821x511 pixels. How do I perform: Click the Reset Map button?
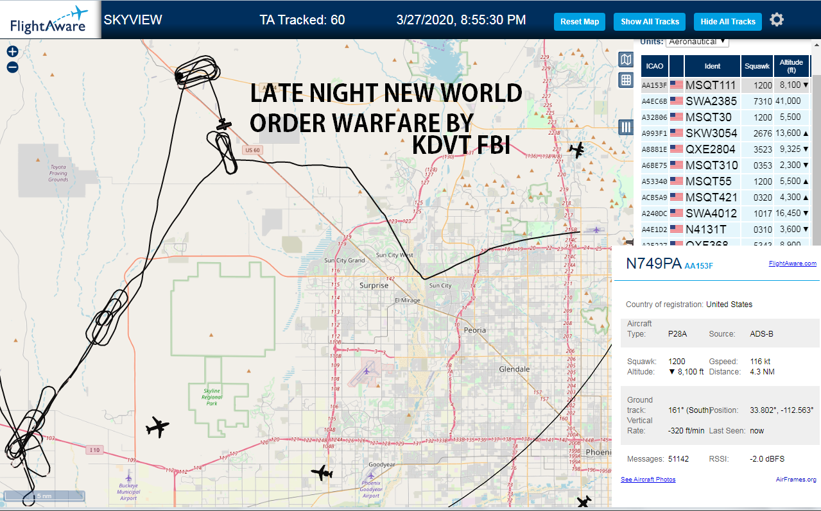click(580, 22)
